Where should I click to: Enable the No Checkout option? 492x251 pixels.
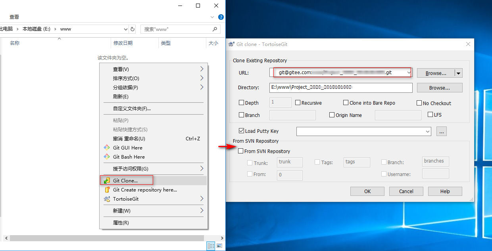pos(419,103)
